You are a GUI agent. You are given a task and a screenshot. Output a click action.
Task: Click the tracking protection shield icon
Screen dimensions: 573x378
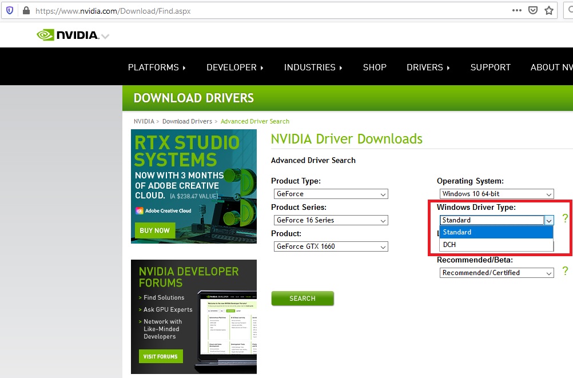point(10,11)
